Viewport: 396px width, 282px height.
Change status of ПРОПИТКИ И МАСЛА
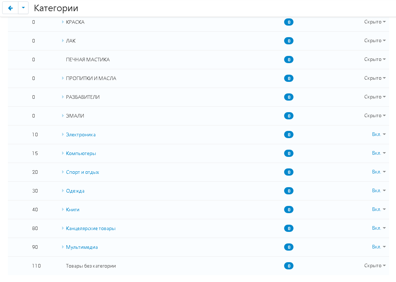pyautogui.click(x=375, y=78)
